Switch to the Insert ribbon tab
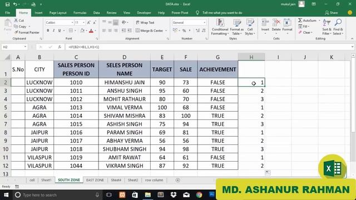Viewport: 356px width, 200px height. tap(38, 13)
